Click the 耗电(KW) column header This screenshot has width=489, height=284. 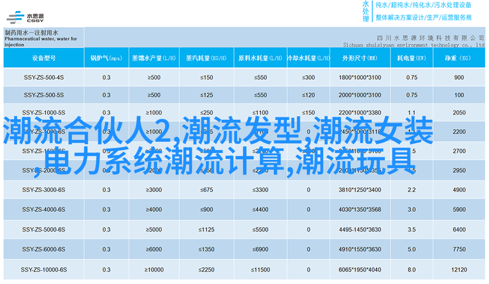pyautogui.click(x=412, y=58)
